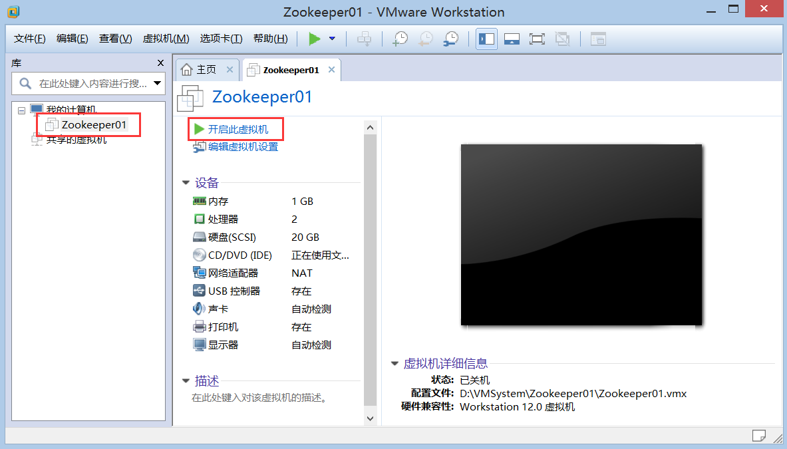Click the 1 GB memory value
787x449 pixels.
point(302,202)
